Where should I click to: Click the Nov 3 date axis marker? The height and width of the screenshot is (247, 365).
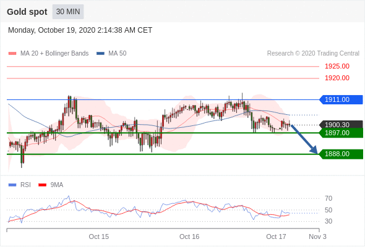(x=317, y=237)
